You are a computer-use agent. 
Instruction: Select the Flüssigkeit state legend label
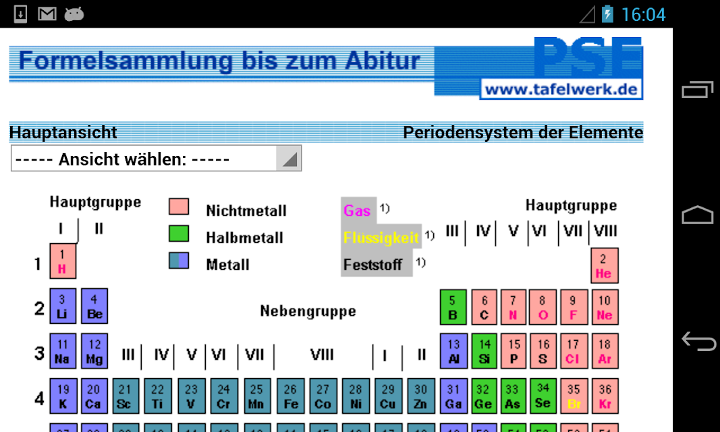(381, 238)
